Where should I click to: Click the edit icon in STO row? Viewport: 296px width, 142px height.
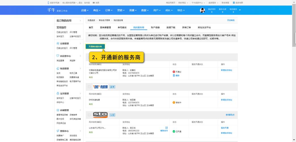point(167,128)
